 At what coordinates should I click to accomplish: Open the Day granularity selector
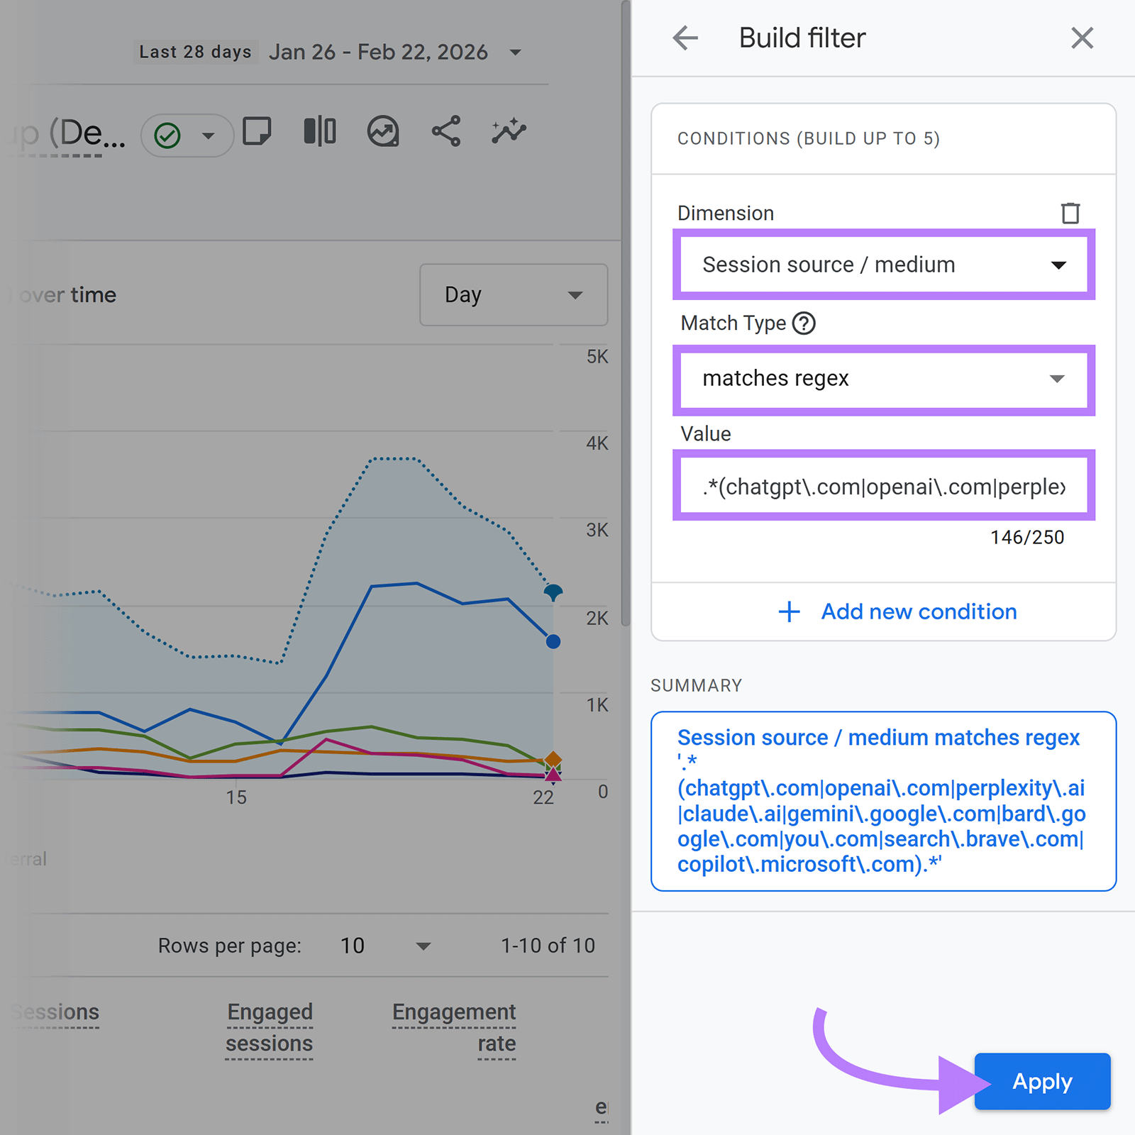coord(513,295)
